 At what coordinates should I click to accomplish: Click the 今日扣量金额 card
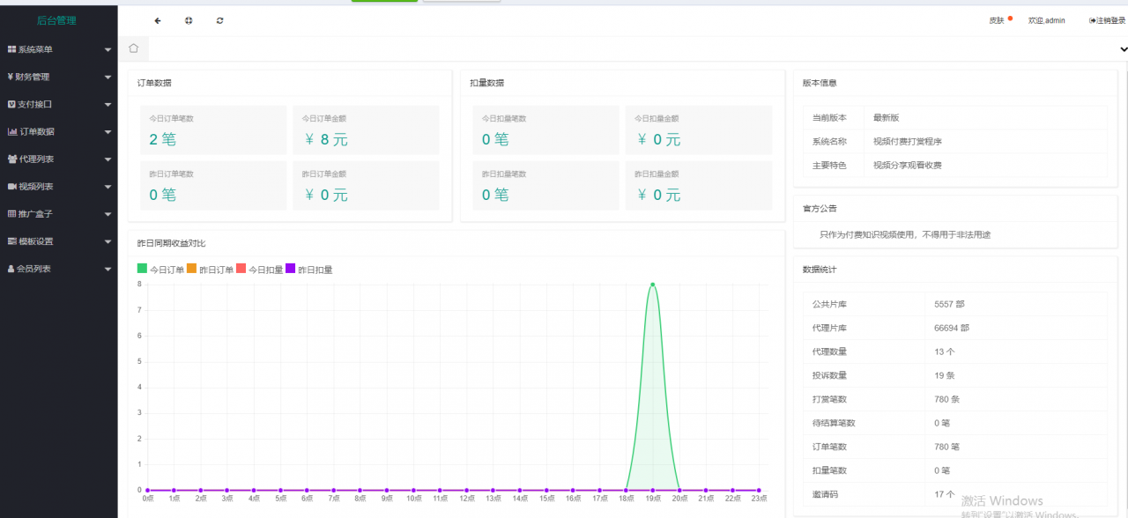pos(699,130)
